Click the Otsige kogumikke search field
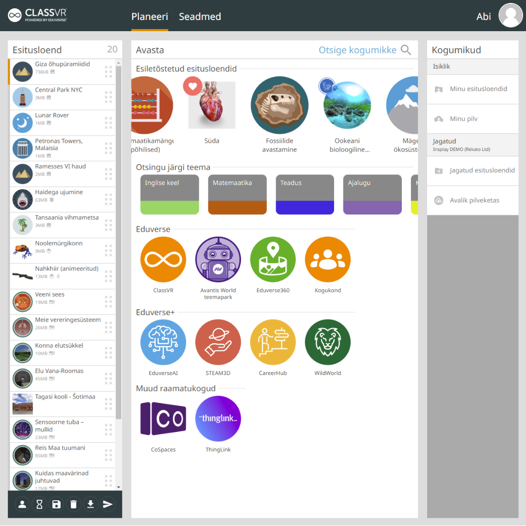The width and height of the screenshot is (526, 526). coord(359,50)
